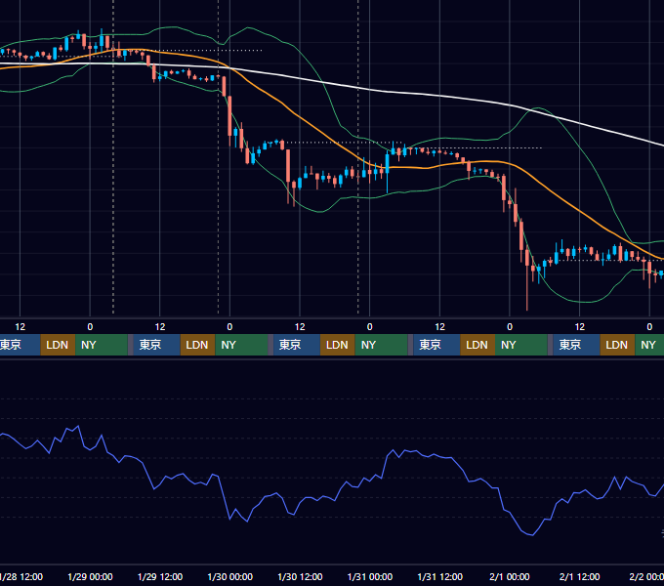The image size is (664, 586).
Task: Click the 1/29 00:00 date label
Action: point(90,576)
